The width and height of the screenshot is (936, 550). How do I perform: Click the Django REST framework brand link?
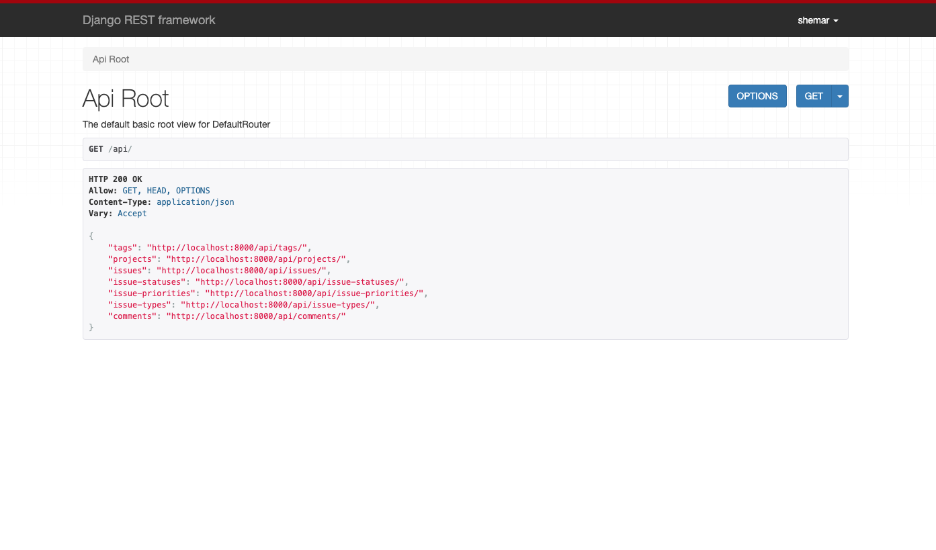click(148, 20)
